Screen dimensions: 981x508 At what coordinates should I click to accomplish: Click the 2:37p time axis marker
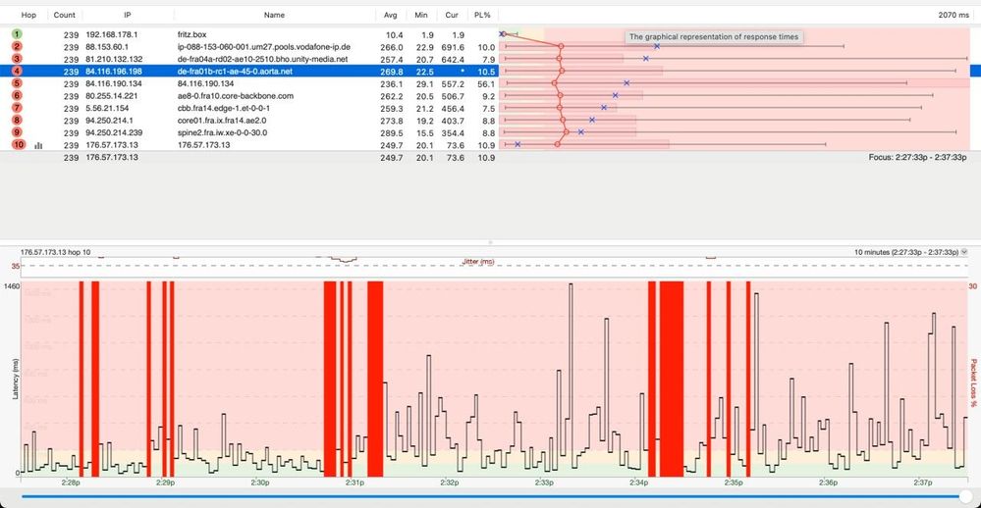[923, 483]
